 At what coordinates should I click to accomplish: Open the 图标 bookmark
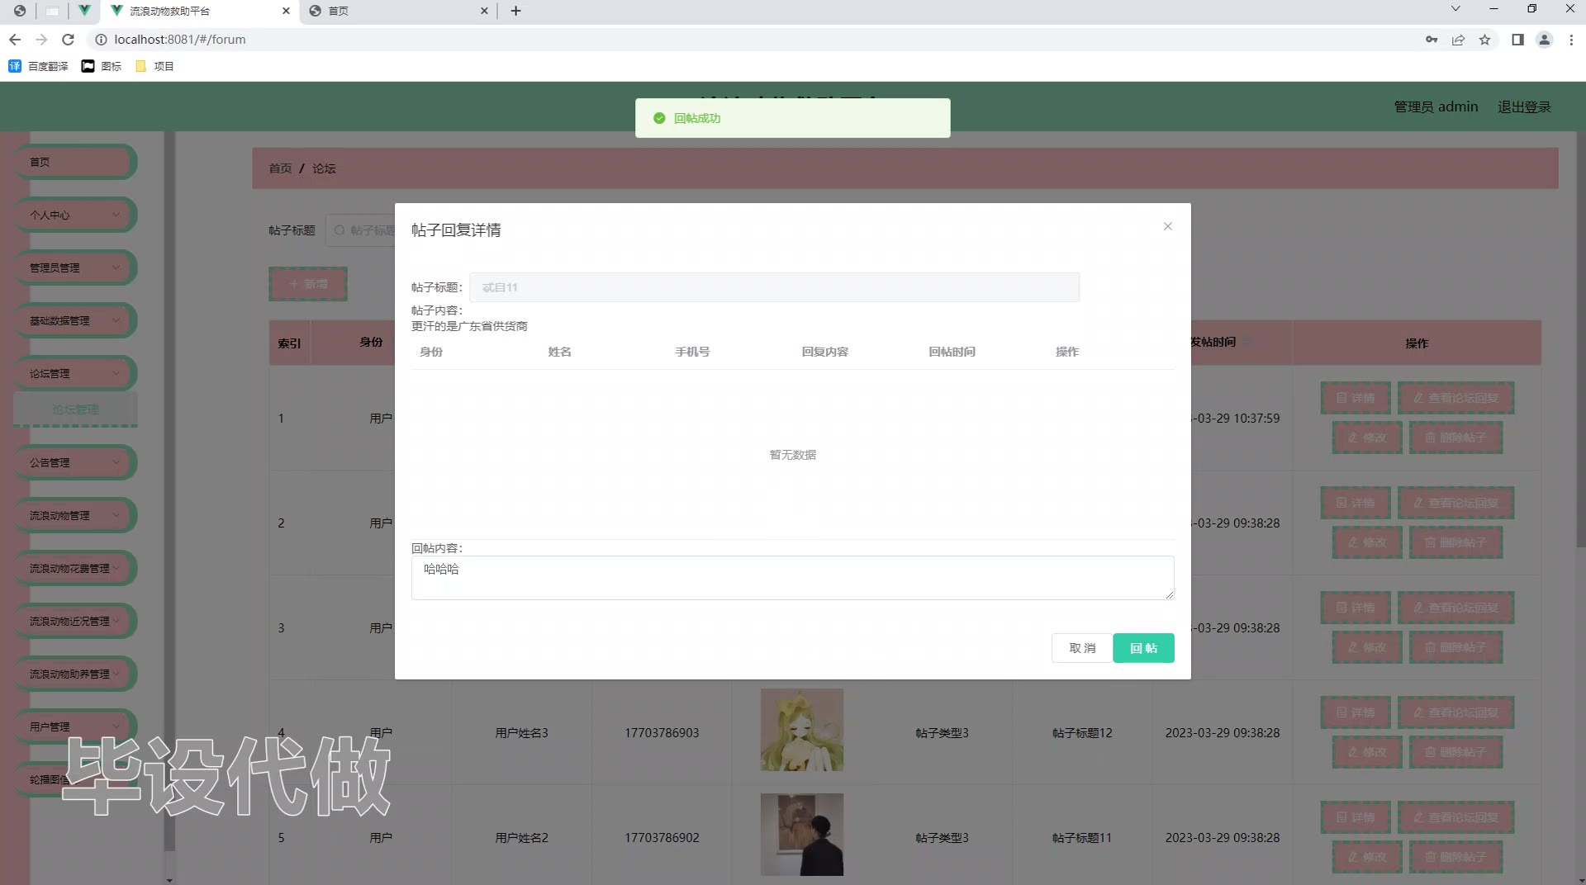(102, 66)
